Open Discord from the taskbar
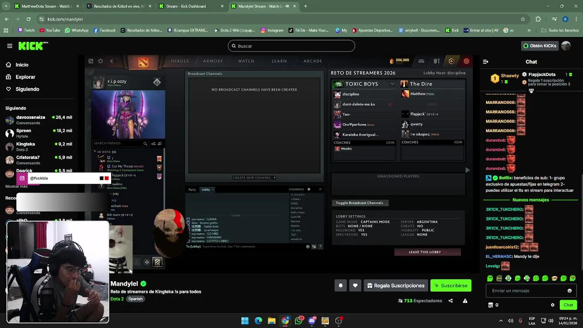The height and width of the screenshot is (328, 583). coord(312,321)
